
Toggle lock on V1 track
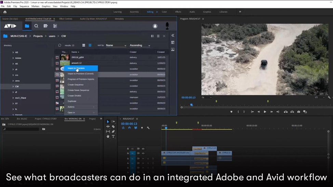click(128, 153)
